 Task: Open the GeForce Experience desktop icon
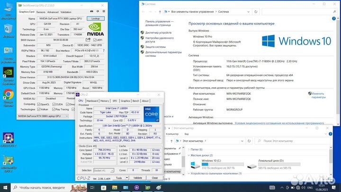pos(8,76)
